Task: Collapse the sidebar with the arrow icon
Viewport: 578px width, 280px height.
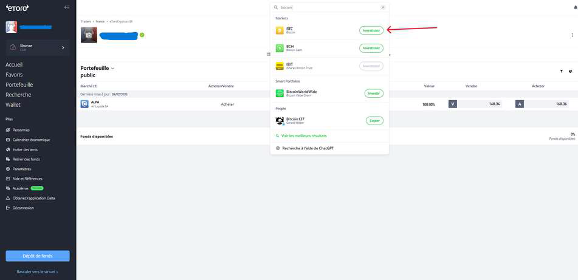Action: pos(67,7)
